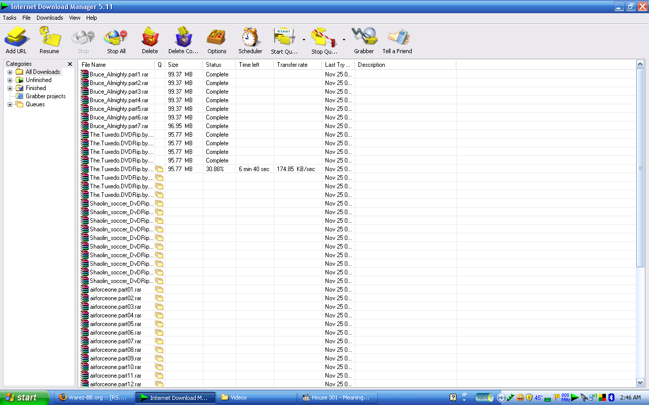Open the Downloads menu
649x405 pixels.
[x=50, y=18]
